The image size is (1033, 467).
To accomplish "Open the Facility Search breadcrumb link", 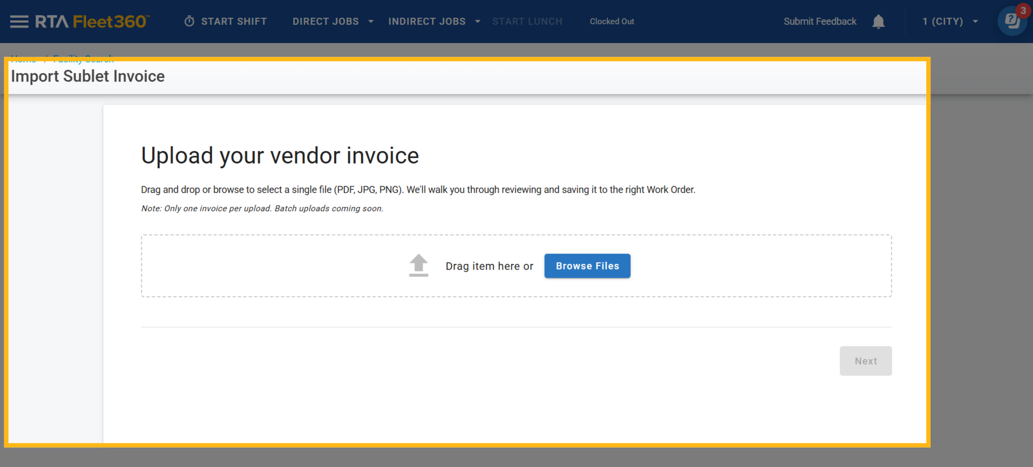I will [84, 59].
